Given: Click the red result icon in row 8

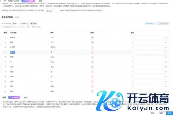Looking at the screenshot, I should click(x=92, y=72).
